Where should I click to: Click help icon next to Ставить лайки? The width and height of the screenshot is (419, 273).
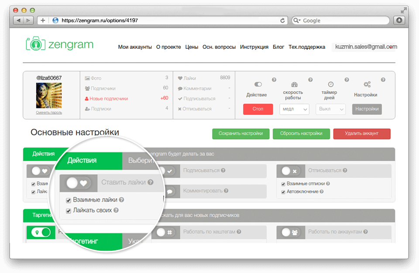tap(151, 182)
